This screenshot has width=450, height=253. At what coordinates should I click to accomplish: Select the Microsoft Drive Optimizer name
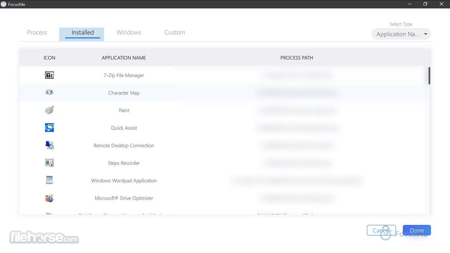[x=124, y=198]
